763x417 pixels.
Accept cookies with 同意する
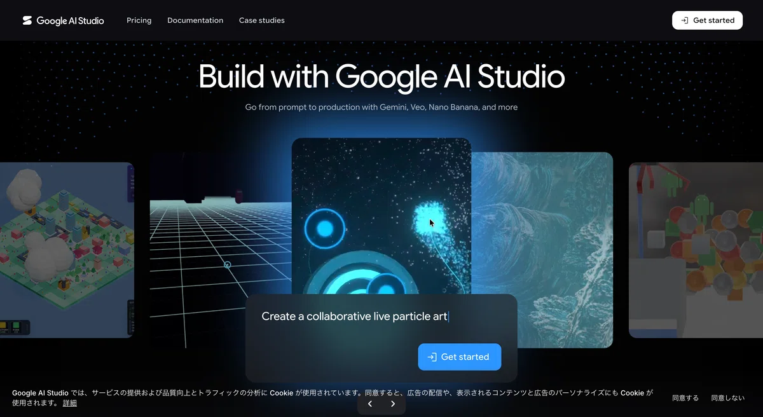(685, 398)
